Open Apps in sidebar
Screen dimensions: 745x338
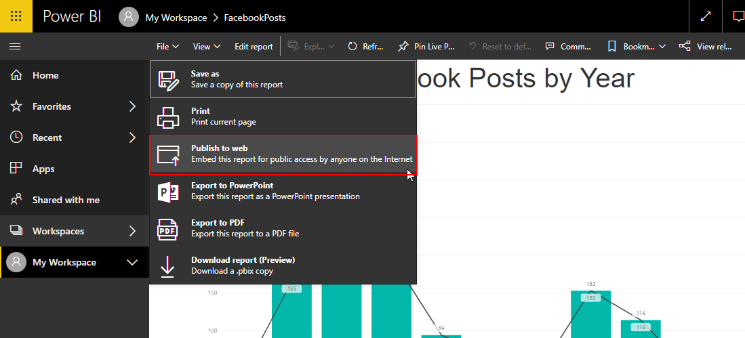[75, 169]
